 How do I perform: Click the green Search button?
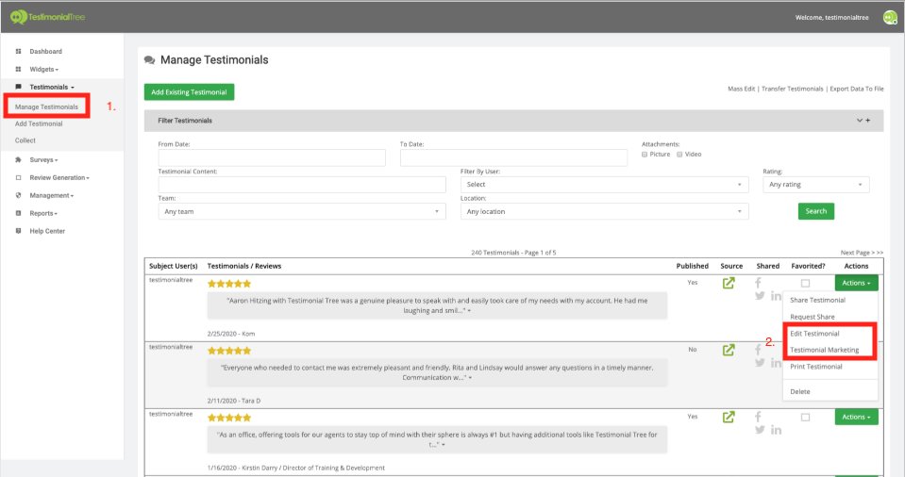[x=816, y=211]
